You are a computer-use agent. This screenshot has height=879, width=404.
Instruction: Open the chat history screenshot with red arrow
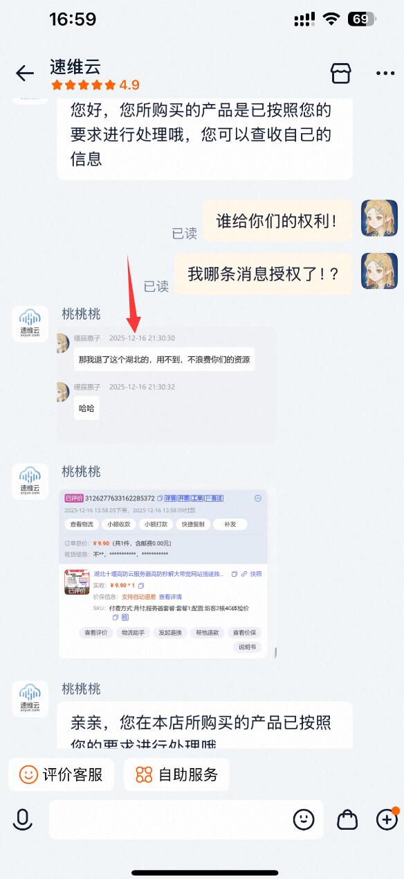167,385
